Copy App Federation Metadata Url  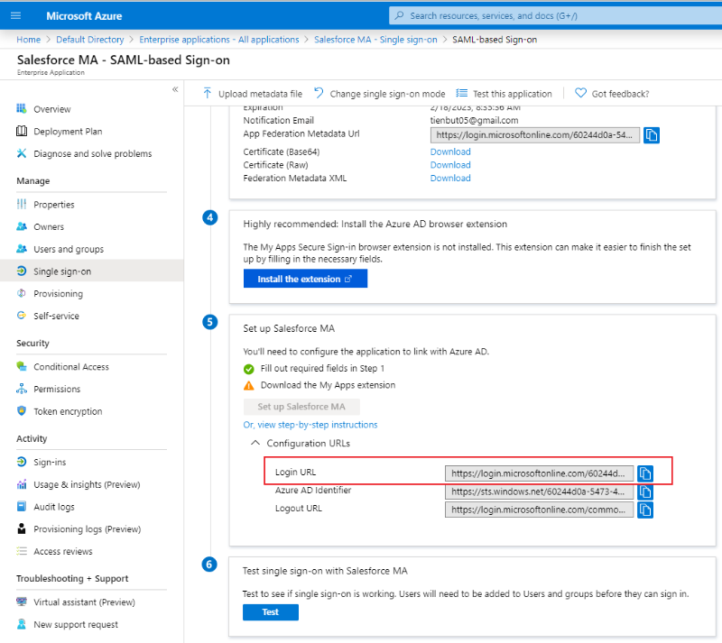(652, 135)
